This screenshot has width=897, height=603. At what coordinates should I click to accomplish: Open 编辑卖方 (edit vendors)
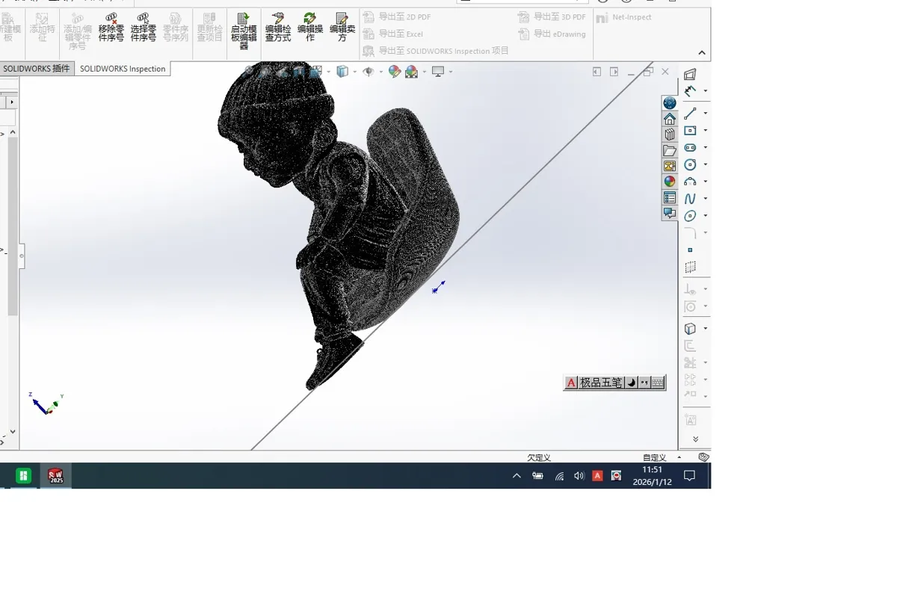(x=342, y=27)
